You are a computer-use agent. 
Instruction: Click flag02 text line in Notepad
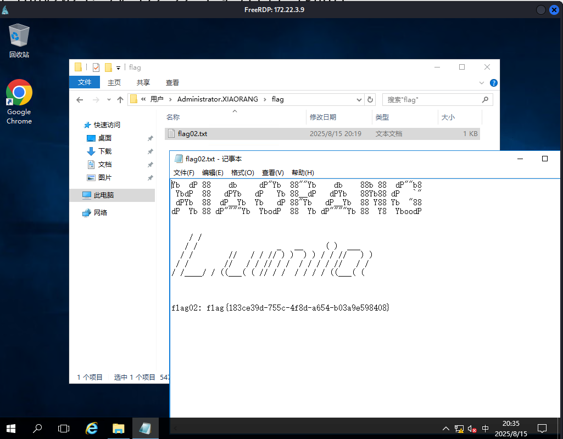pos(281,308)
